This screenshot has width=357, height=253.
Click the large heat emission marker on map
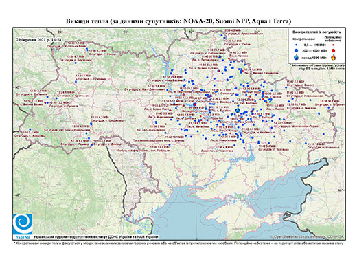238,111
